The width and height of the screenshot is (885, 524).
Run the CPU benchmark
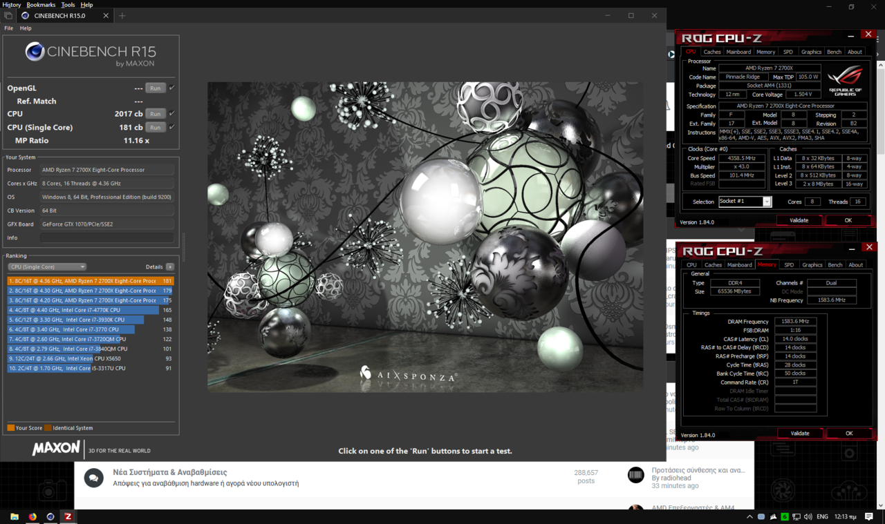(156, 114)
